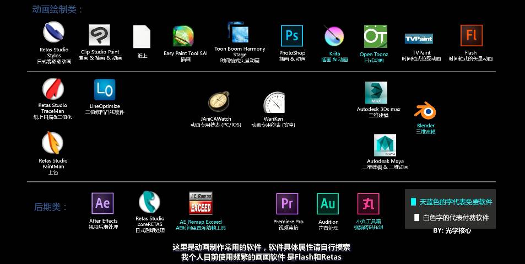
Task: Click the AE Remap Exceed icon
Action: point(201,203)
